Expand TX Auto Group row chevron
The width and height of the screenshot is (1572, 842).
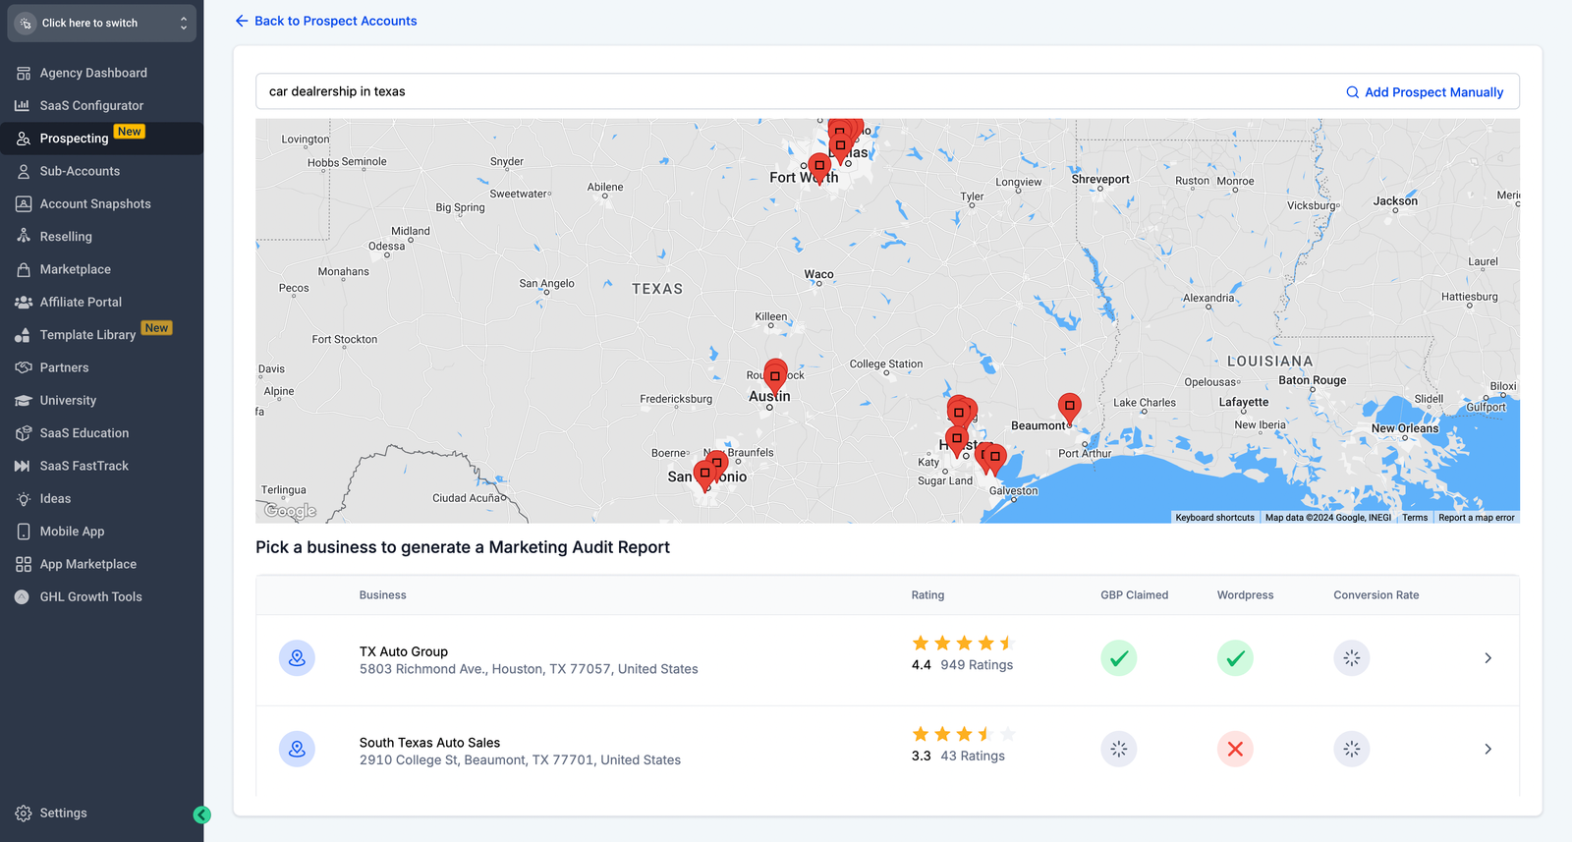1488,658
